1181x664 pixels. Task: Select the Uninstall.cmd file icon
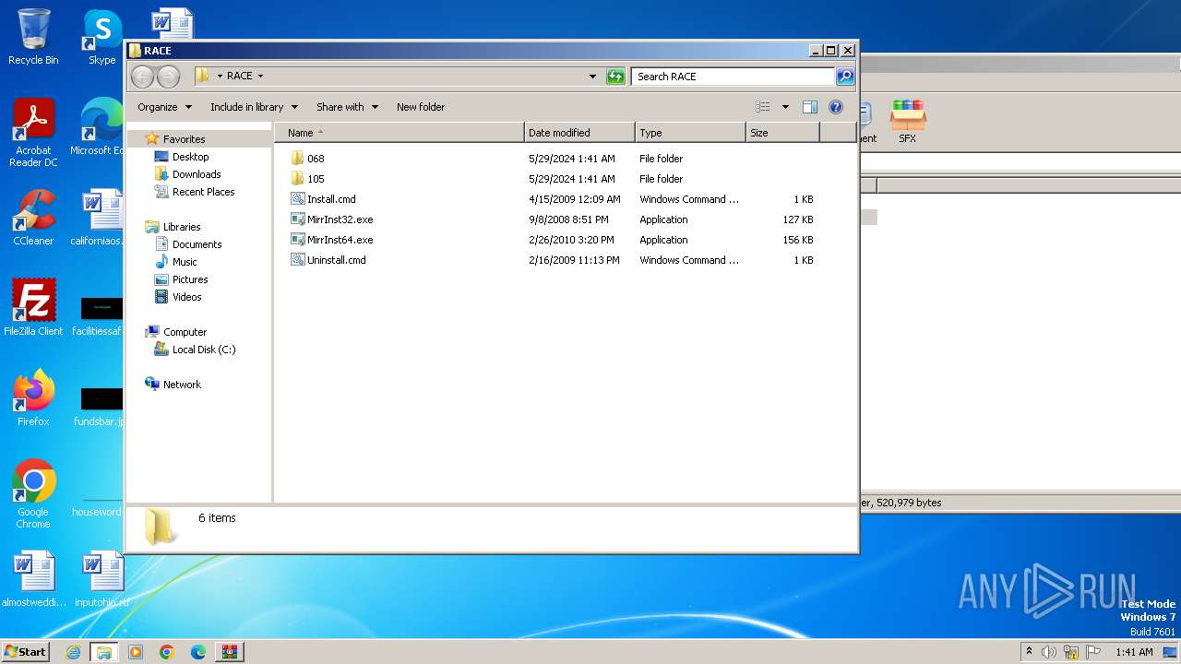click(297, 260)
